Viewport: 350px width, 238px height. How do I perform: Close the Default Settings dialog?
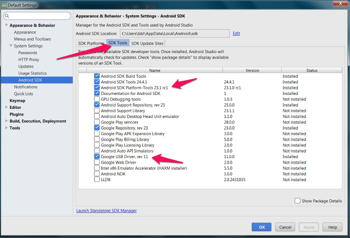point(340,3)
